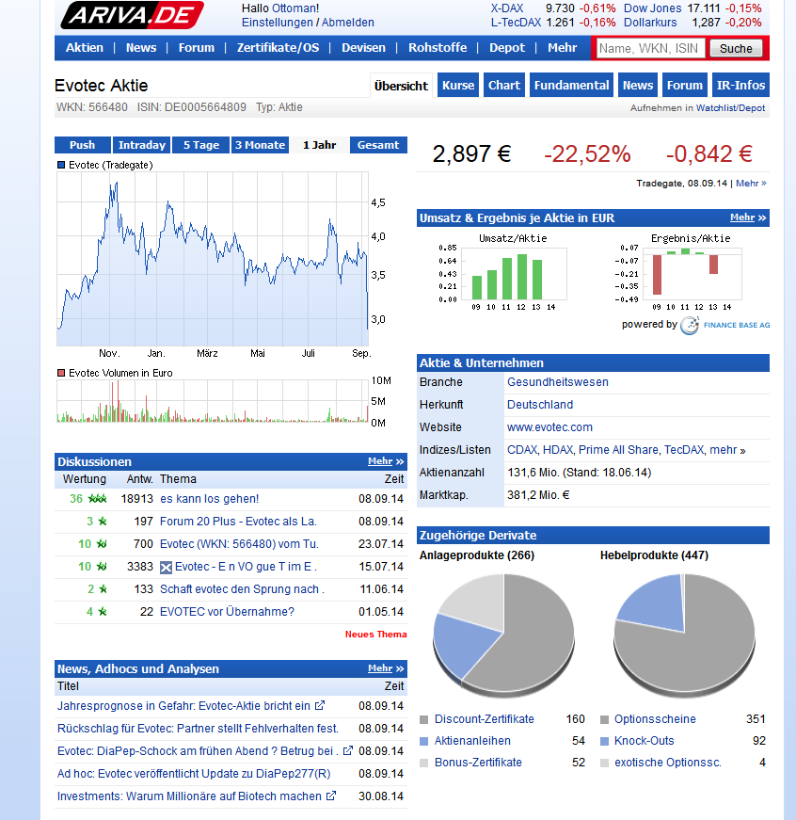Add stock via the Watchlist/Depot link

[x=730, y=107]
